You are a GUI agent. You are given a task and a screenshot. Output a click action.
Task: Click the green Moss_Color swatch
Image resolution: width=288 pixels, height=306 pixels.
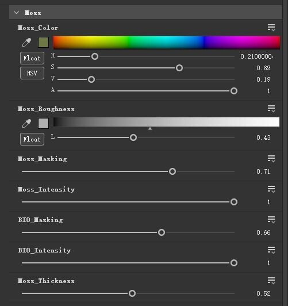tap(43, 43)
